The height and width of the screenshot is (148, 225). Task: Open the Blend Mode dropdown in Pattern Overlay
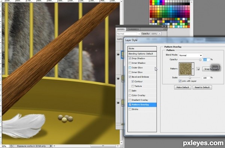(x=191, y=55)
